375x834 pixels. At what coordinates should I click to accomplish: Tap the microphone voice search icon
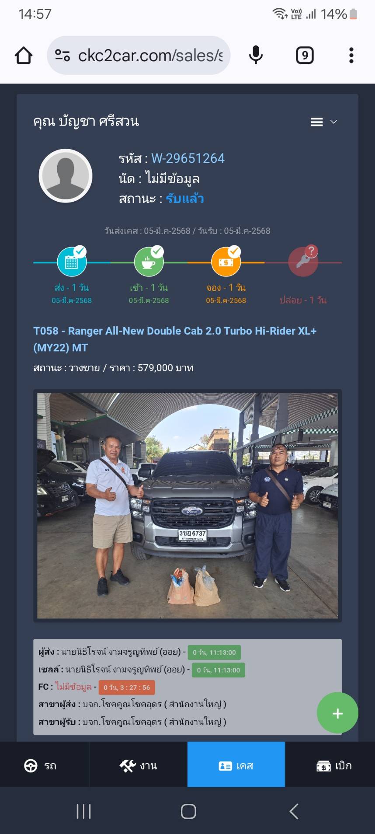pos(256,56)
